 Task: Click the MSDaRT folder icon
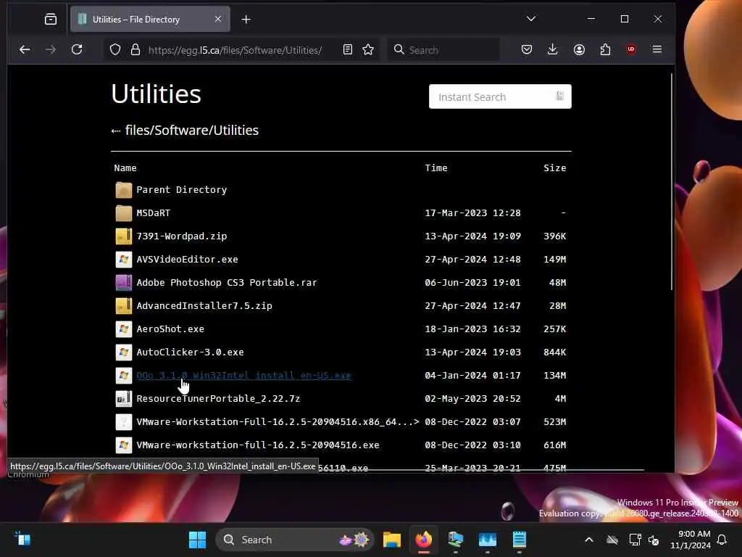(123, 213)
